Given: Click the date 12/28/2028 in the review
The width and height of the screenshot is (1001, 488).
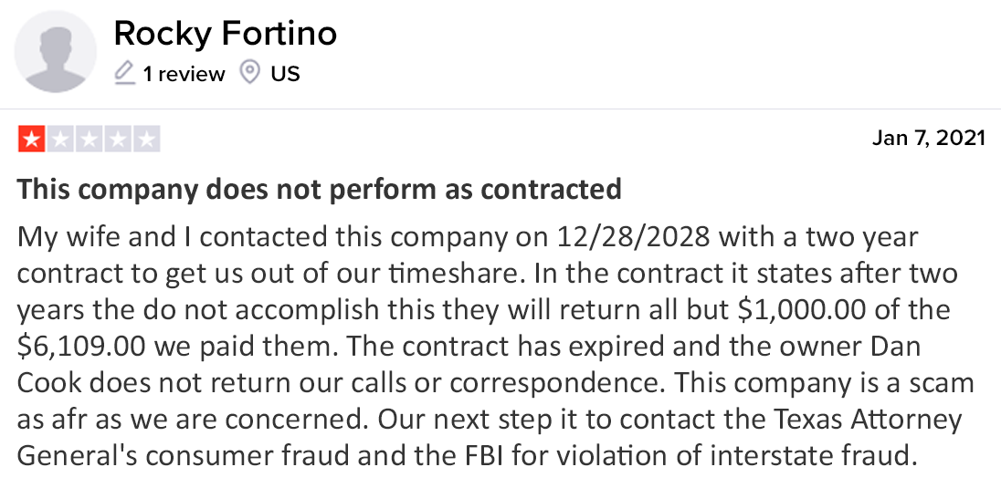Looking at the screenshot, I should coord(633,237).
